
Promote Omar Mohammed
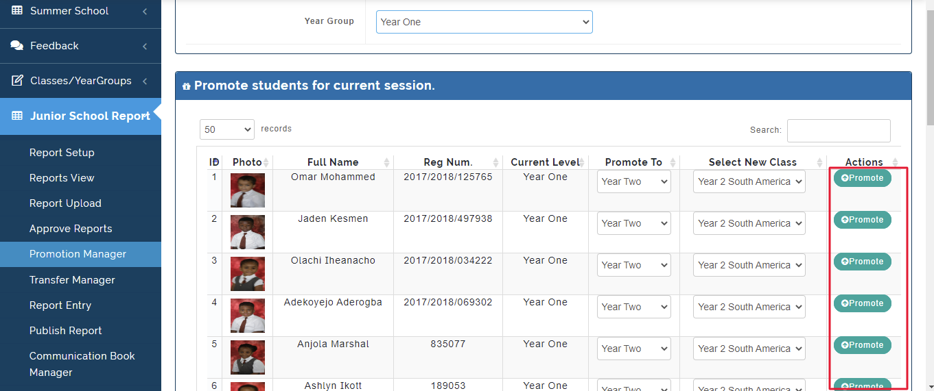click(x=863, y=178)
